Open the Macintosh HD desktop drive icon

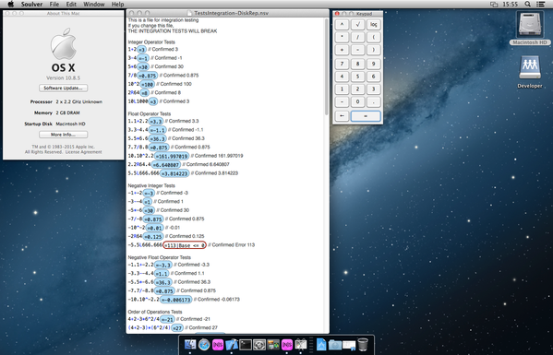(x=529, y=28)
